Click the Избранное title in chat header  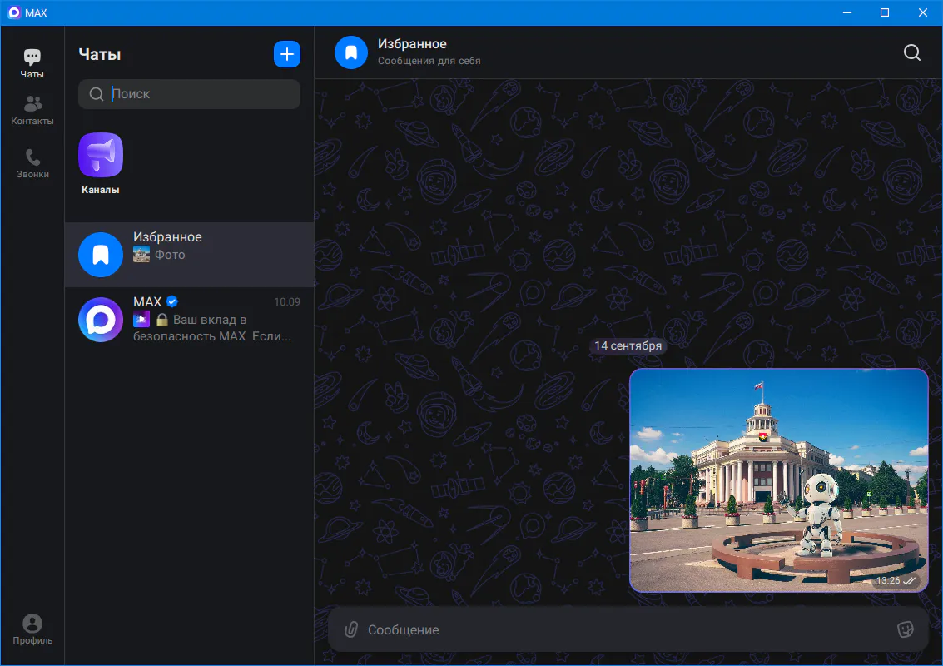pyautogui.click(x=412, y=44)
